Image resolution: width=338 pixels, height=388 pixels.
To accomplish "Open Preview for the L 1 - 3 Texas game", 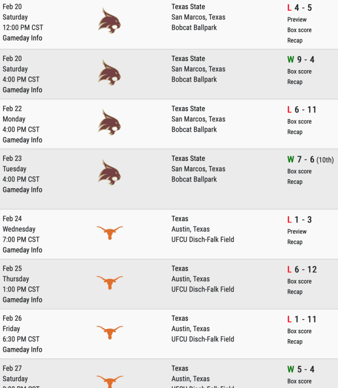I will coord(297,231).
